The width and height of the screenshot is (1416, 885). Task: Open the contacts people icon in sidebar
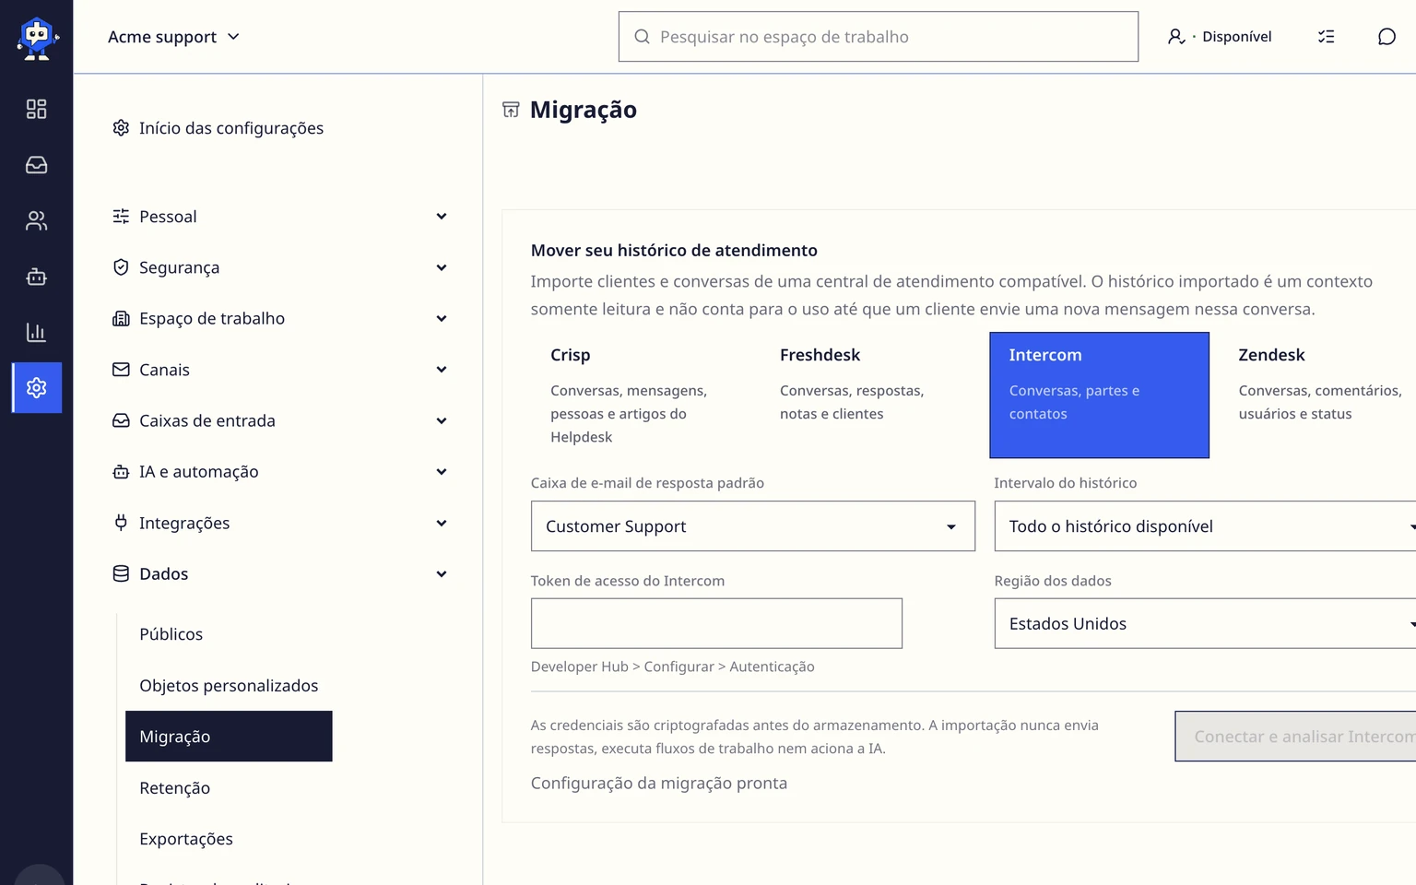click(36, 220)
